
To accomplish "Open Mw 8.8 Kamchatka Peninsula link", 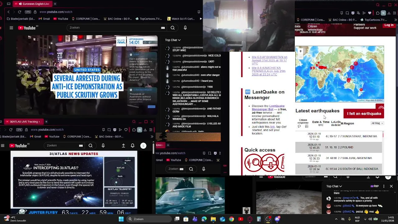I will point(269,71).
